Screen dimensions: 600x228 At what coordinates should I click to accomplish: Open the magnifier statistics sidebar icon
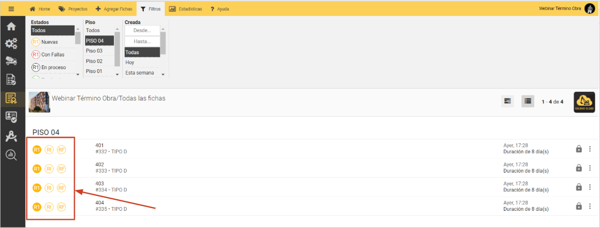(12, 155)
